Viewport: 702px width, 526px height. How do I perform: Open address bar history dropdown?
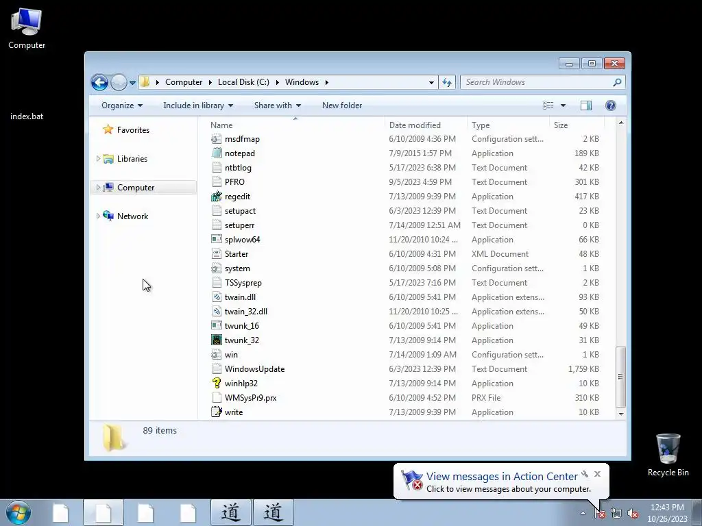point(431,83)
